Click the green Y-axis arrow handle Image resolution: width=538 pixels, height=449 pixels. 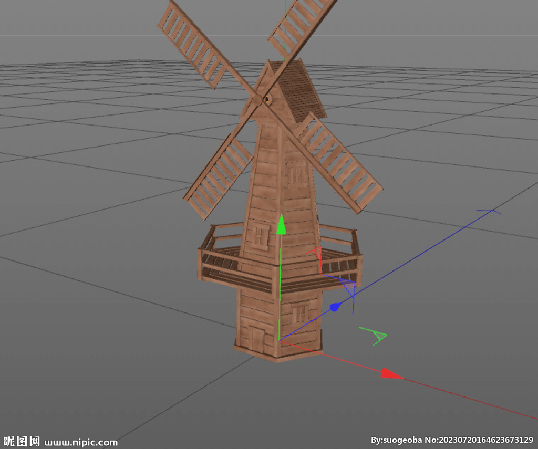pos(281,224)
